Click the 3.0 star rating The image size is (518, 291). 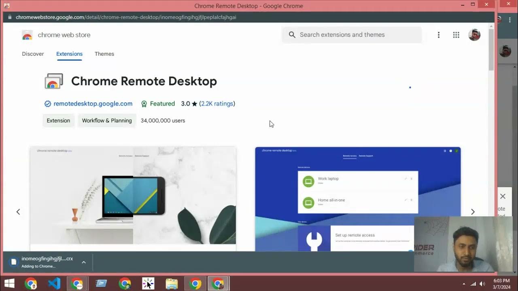(x=189, y=104)
